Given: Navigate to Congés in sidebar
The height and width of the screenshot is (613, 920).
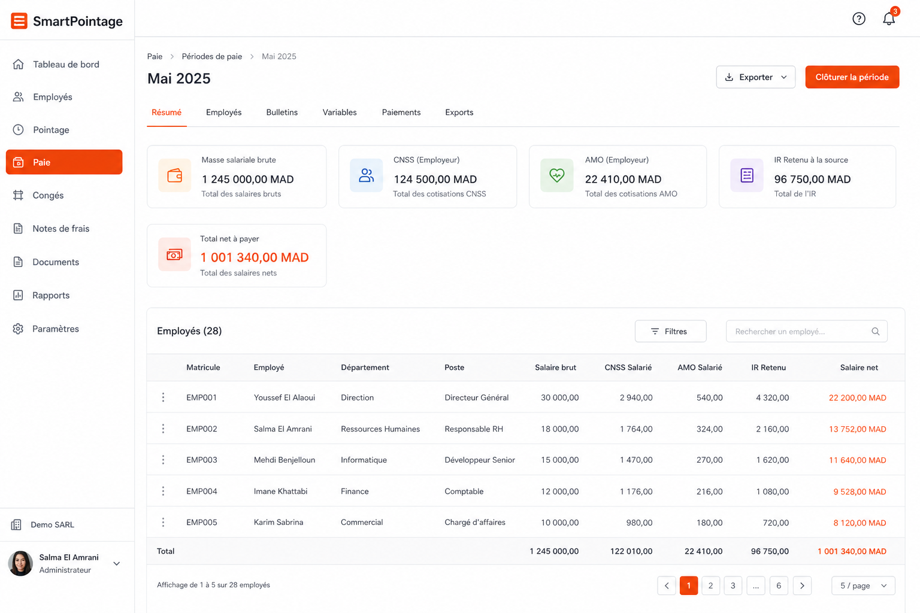Looking at the screenshot, I should pos(64,195).
